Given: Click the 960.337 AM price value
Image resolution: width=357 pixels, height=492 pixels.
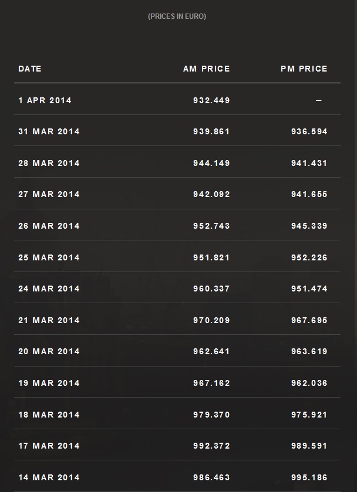Looking at the screenshot, I should (211, 289).
